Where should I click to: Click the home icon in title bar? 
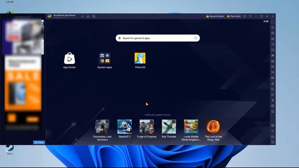[88, 16]
